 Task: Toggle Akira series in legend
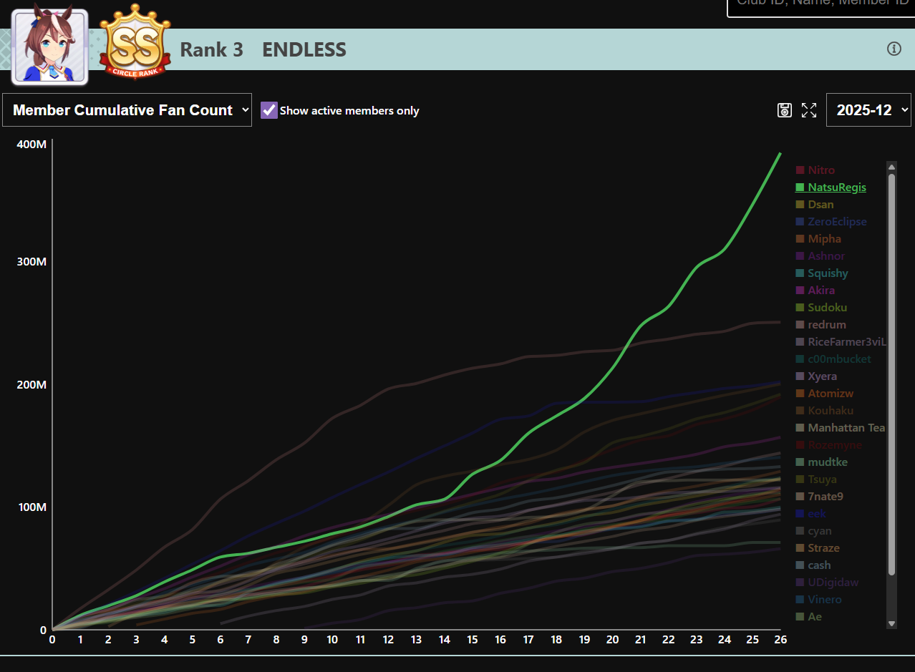pos(815,291)
